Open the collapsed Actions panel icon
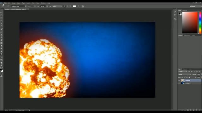 [x=175, y=15]
